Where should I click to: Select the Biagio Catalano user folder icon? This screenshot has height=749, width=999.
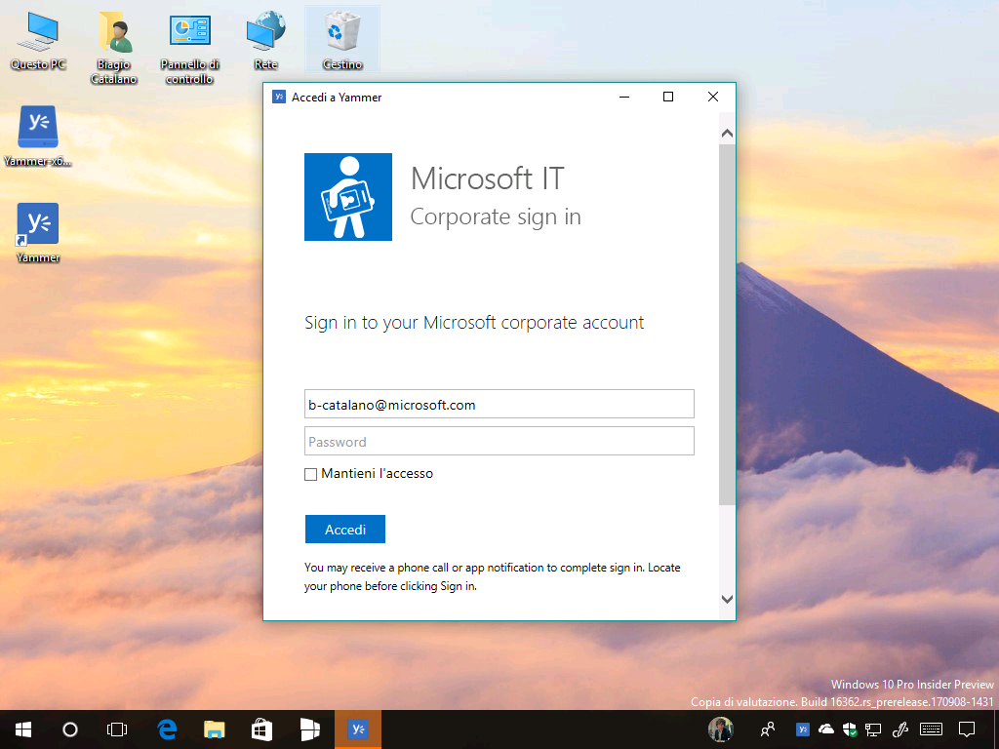coord(114,49)
